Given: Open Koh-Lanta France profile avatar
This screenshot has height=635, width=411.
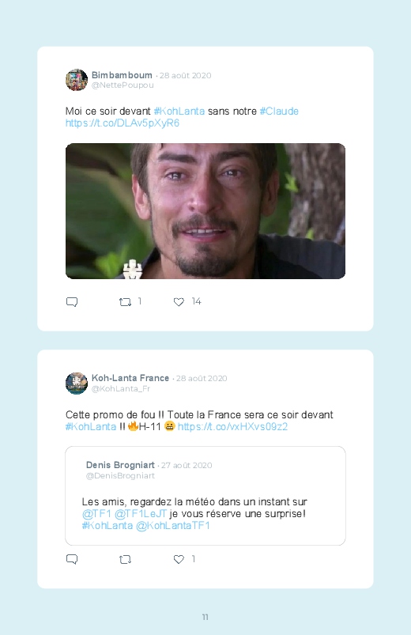Looking at the screenshot, I should pos(77,383).
